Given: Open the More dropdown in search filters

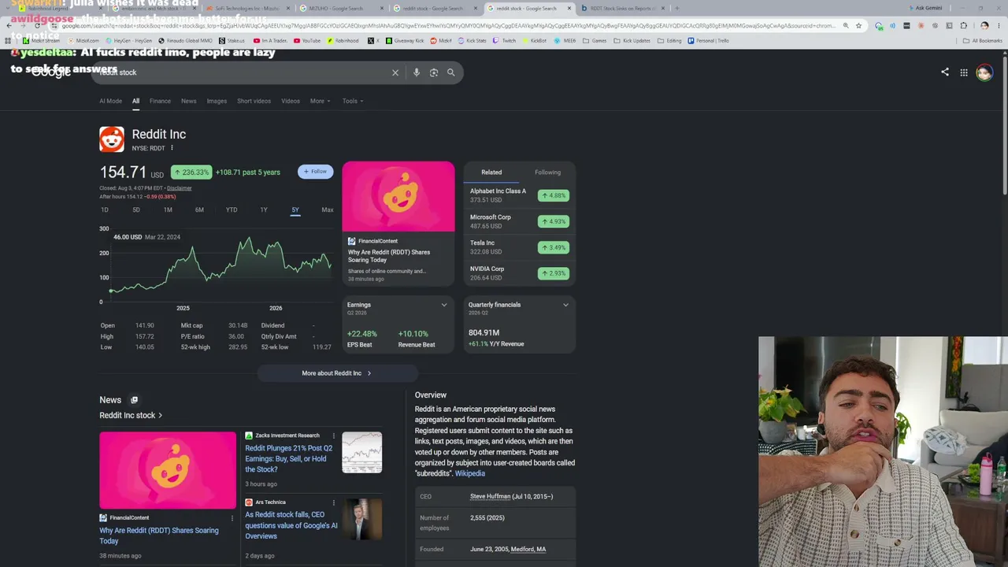Looking at the screenshot, I should tap(320, 101).
